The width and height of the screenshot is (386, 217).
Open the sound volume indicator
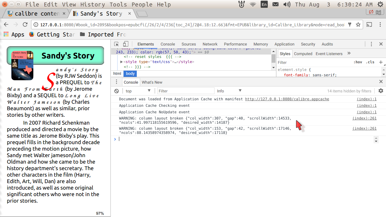pos(287,5)
